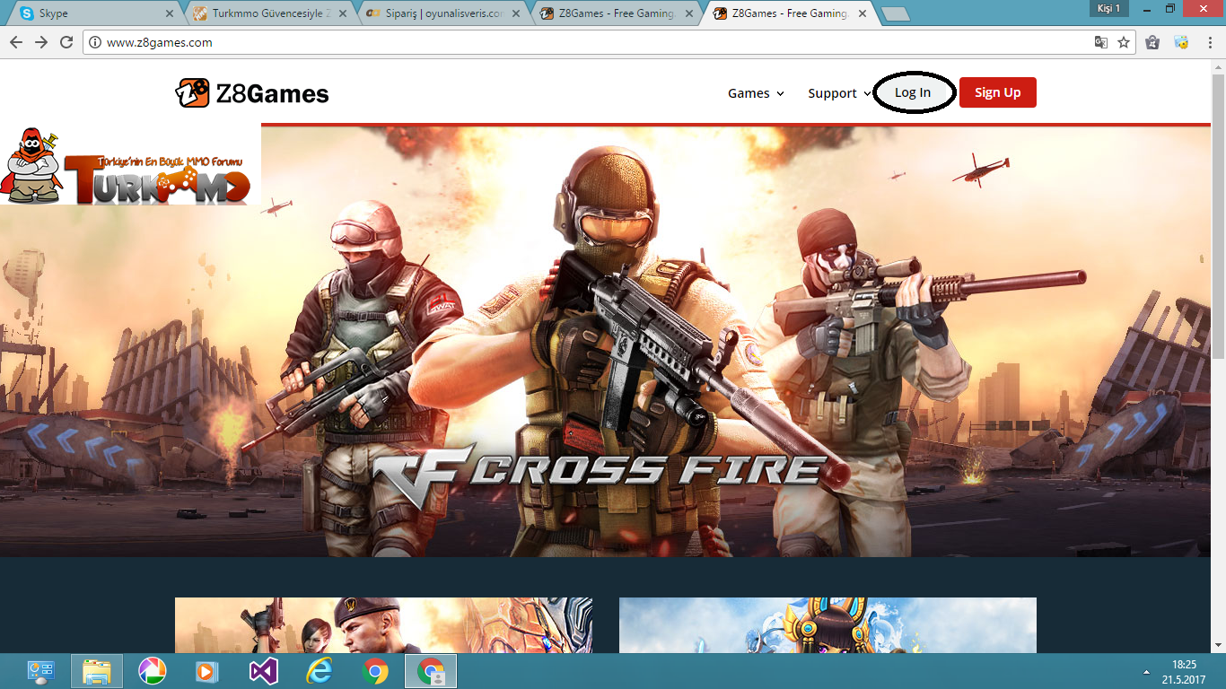Open a new tab with the new-tab button
Image resolution: width=1226 pixels, height=689 pixels.
tap(895, 14)
